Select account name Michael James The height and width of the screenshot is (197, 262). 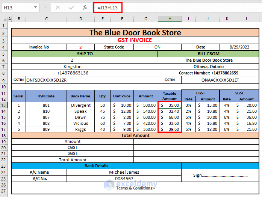(124, 172)
